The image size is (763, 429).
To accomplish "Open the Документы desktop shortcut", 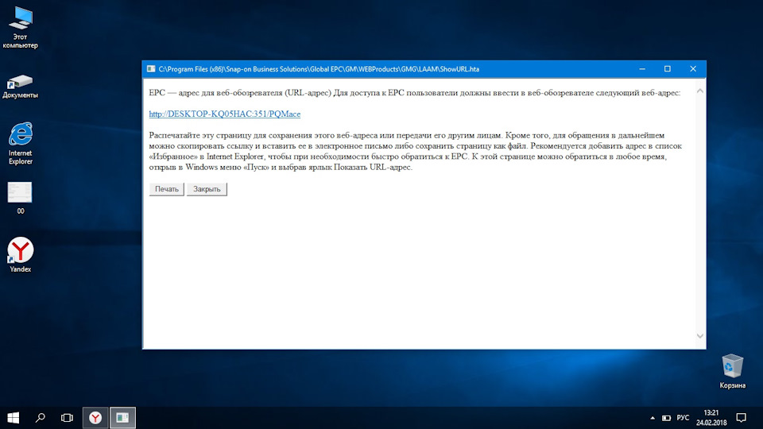I will click(21, 86).
